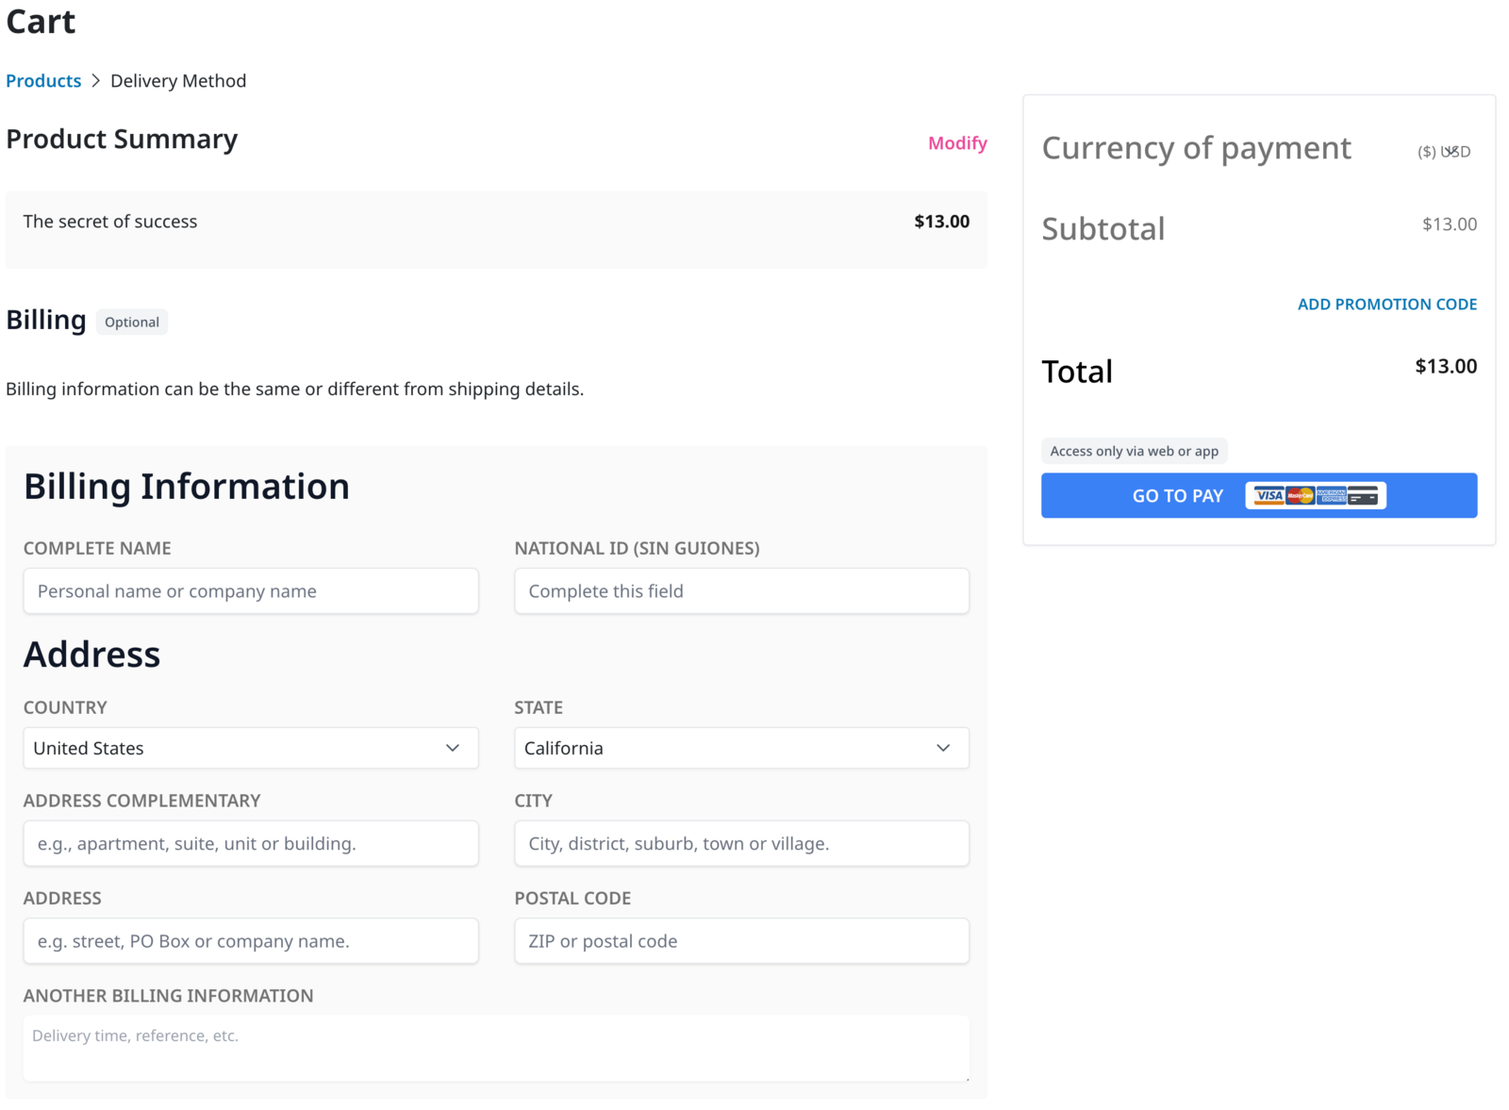
Task: Click the street Address input field
Action: pyautogui.click(x=251, y=941)
